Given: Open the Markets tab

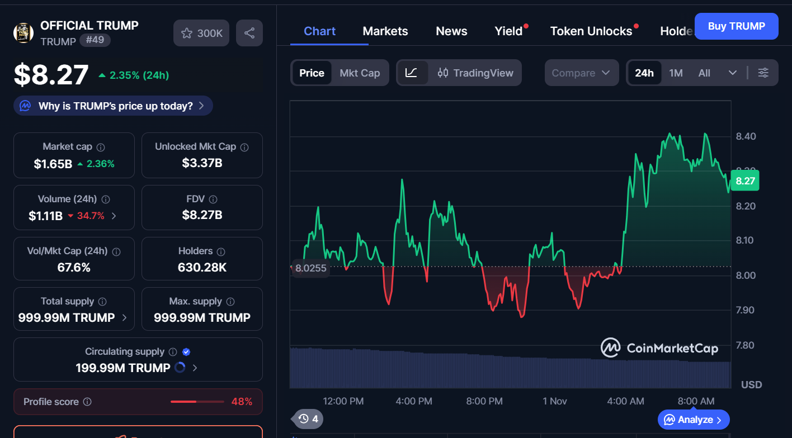Looking at the screenshot, I should [385, 31].
